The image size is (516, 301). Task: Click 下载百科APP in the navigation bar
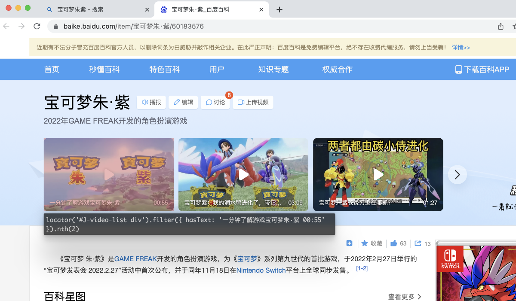point(482,70)
